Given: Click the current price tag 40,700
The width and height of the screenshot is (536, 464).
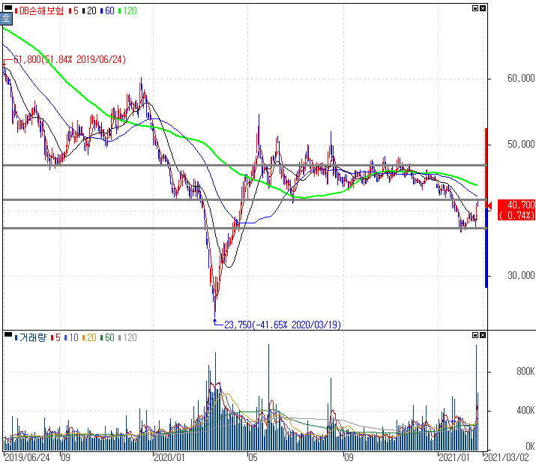Looking at the screenshot, I should 517,210.
